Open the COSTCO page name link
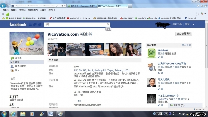The image size is (208, 117). tap(172, 63)
